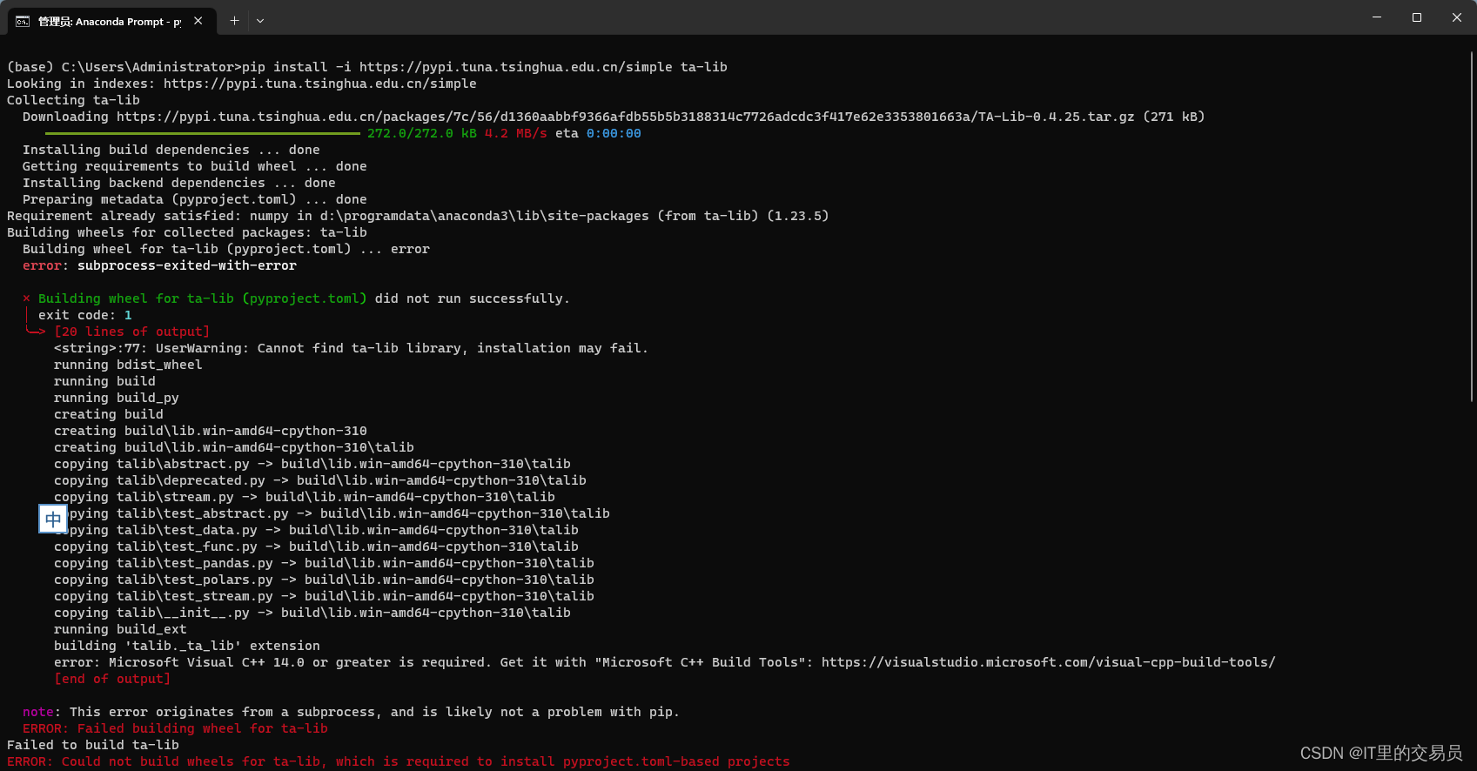Open the new tab profile dropdown
This screenshot has width=1477, height=771.
[260, 20]
